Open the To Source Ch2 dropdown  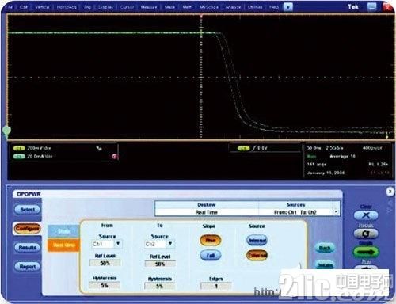coord(170,244)
